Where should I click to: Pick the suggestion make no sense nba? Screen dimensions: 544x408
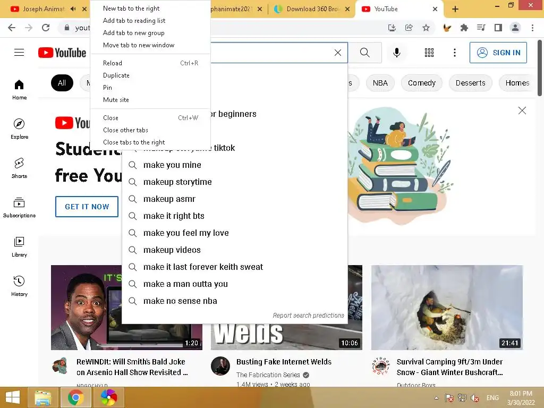(x=235, y=301)
